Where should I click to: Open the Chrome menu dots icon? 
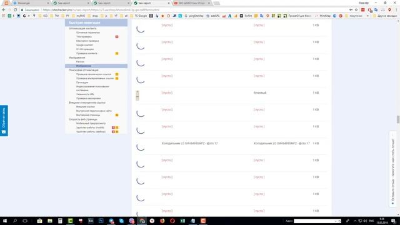tap(396, 10)
